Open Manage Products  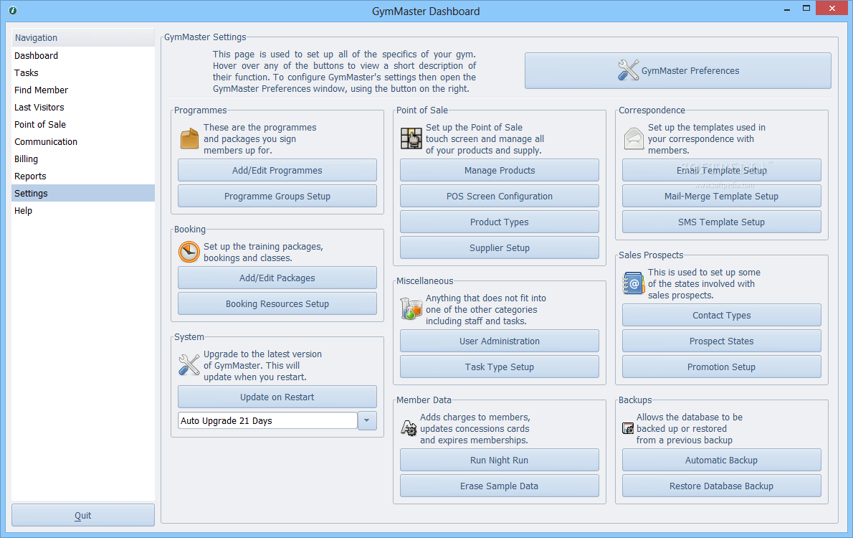coord(500,171)
